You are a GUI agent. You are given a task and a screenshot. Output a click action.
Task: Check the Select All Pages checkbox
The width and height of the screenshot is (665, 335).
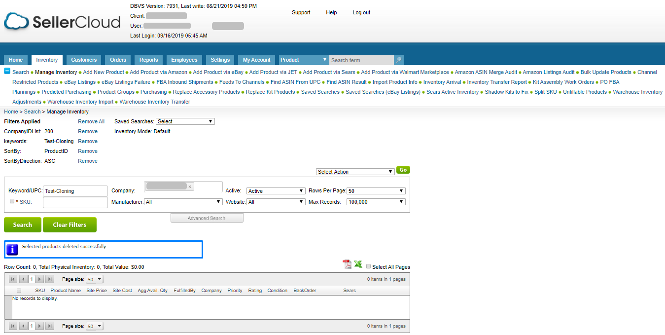pos(368,266)
